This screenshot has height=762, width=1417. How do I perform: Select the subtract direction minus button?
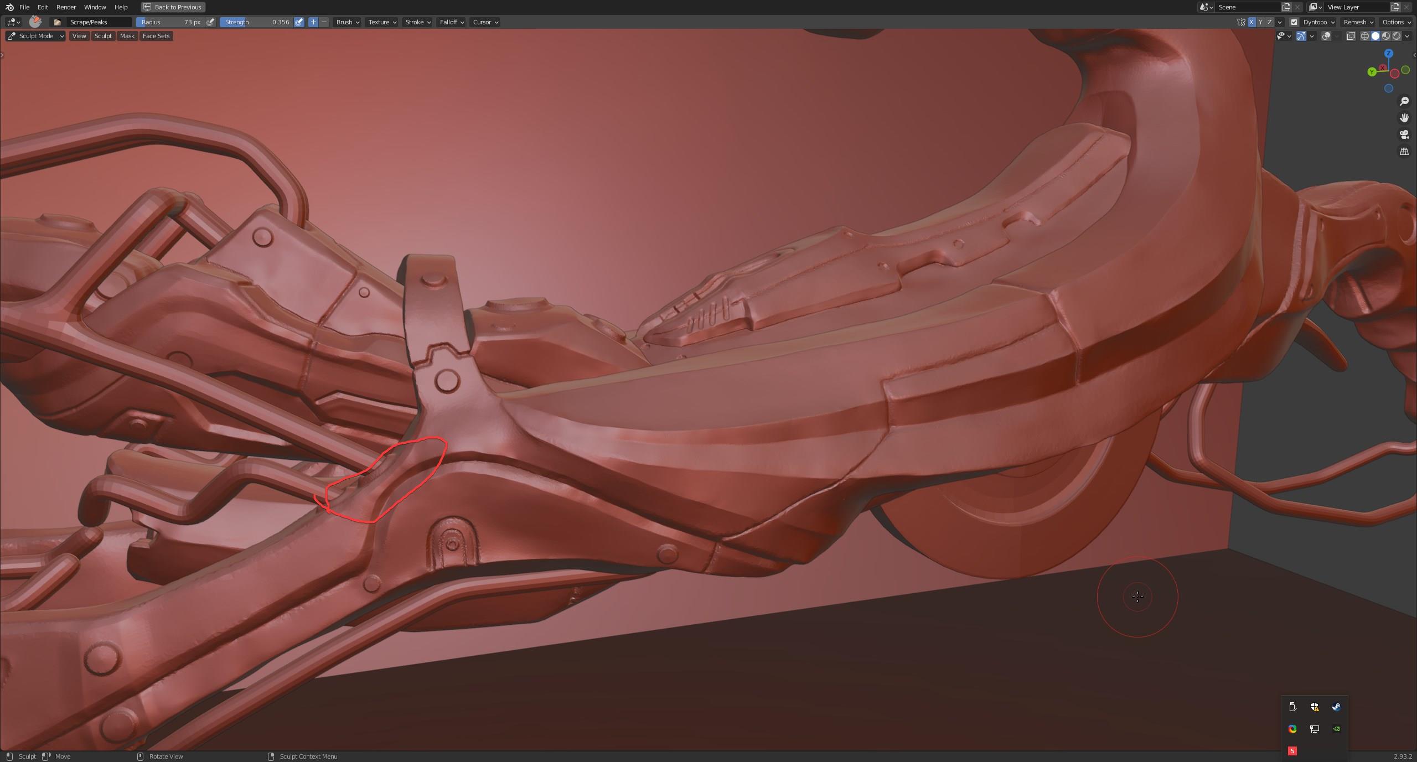click(x=324, y=22)
